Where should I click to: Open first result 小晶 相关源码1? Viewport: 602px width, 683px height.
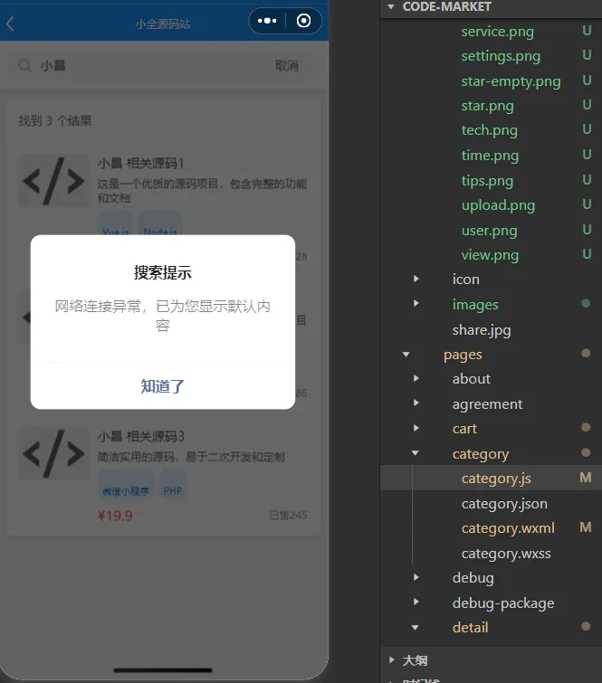coord(141,164)
